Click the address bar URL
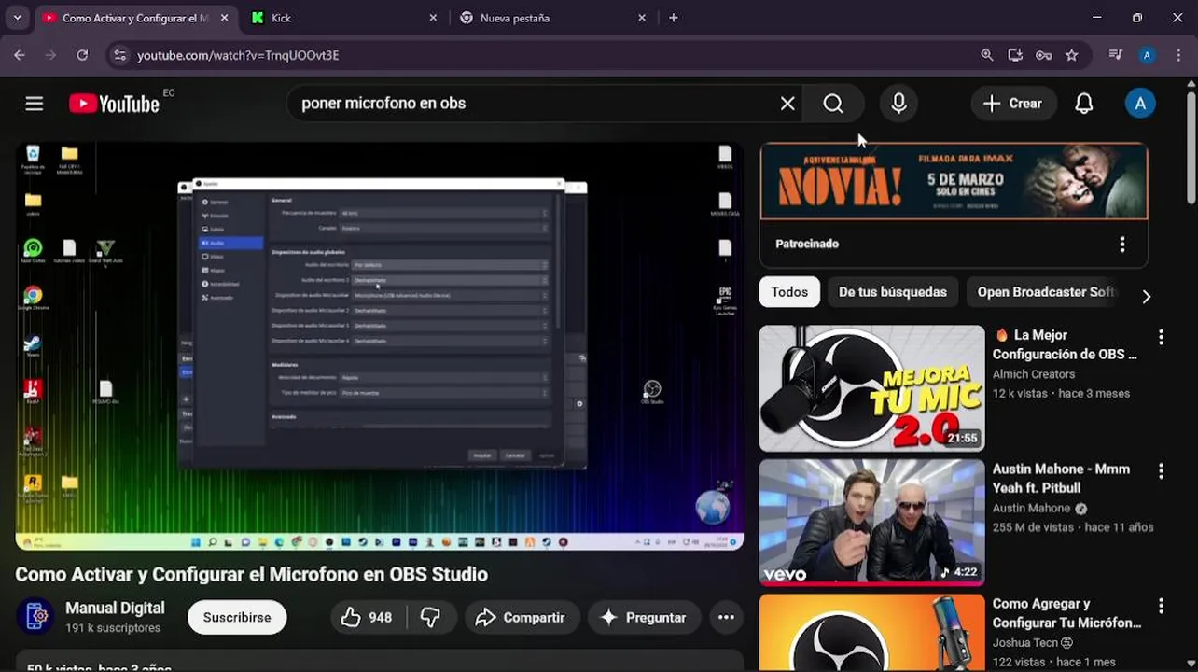 [238, 55]
